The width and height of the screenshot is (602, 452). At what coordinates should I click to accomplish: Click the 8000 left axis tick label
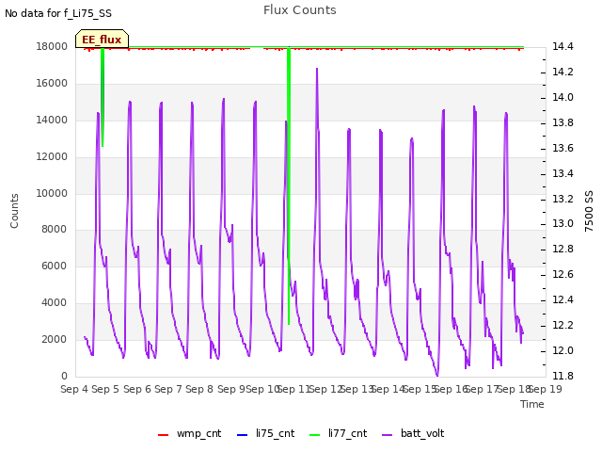(x=55, y=229)
